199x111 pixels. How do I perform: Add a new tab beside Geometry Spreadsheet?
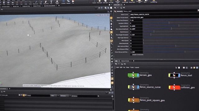(59, 6)
